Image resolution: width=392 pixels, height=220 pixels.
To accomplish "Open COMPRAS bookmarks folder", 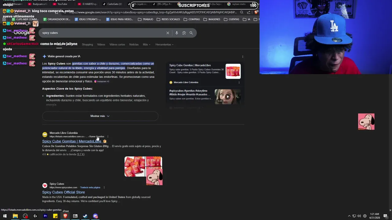I will click(192, 19).
